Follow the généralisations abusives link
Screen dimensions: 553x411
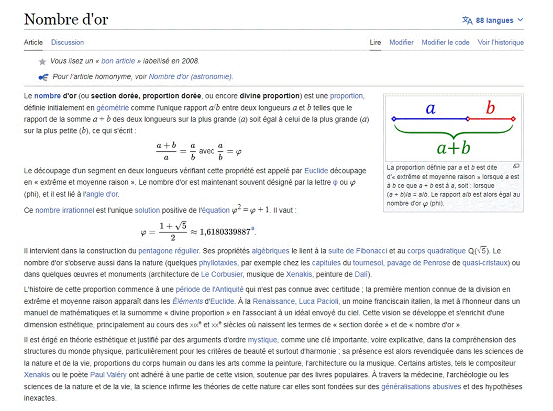(x=421, y=387)
